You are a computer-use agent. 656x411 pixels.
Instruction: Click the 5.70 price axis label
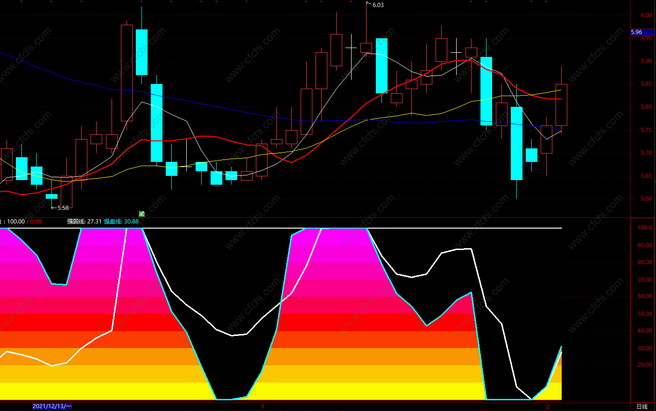click(646, 153)
